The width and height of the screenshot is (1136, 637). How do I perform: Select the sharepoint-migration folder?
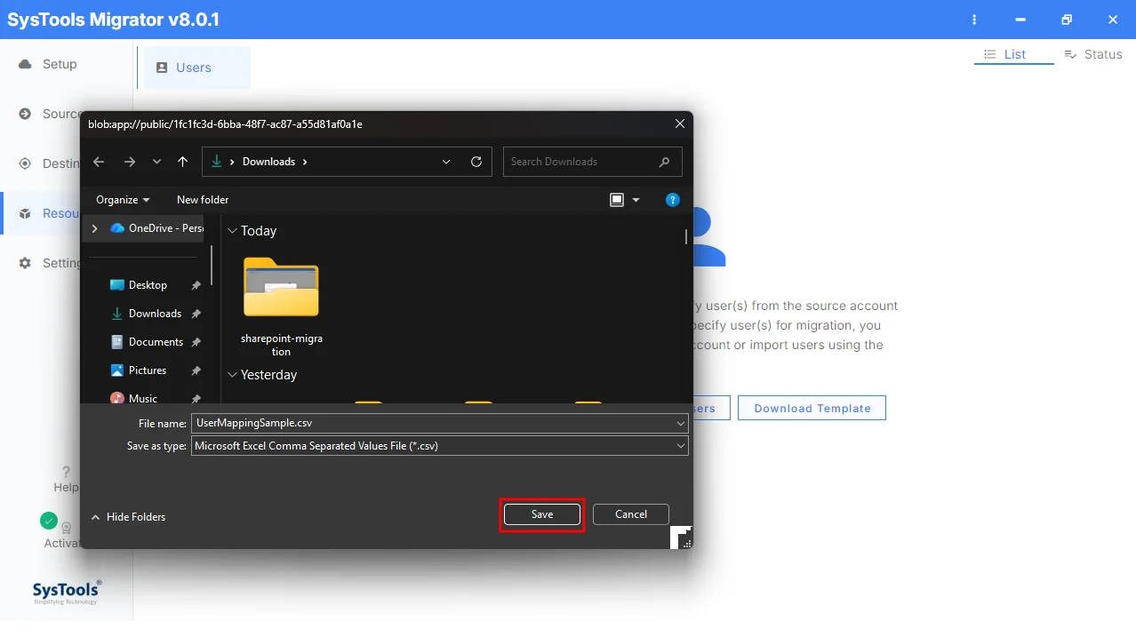pos(281,307)
